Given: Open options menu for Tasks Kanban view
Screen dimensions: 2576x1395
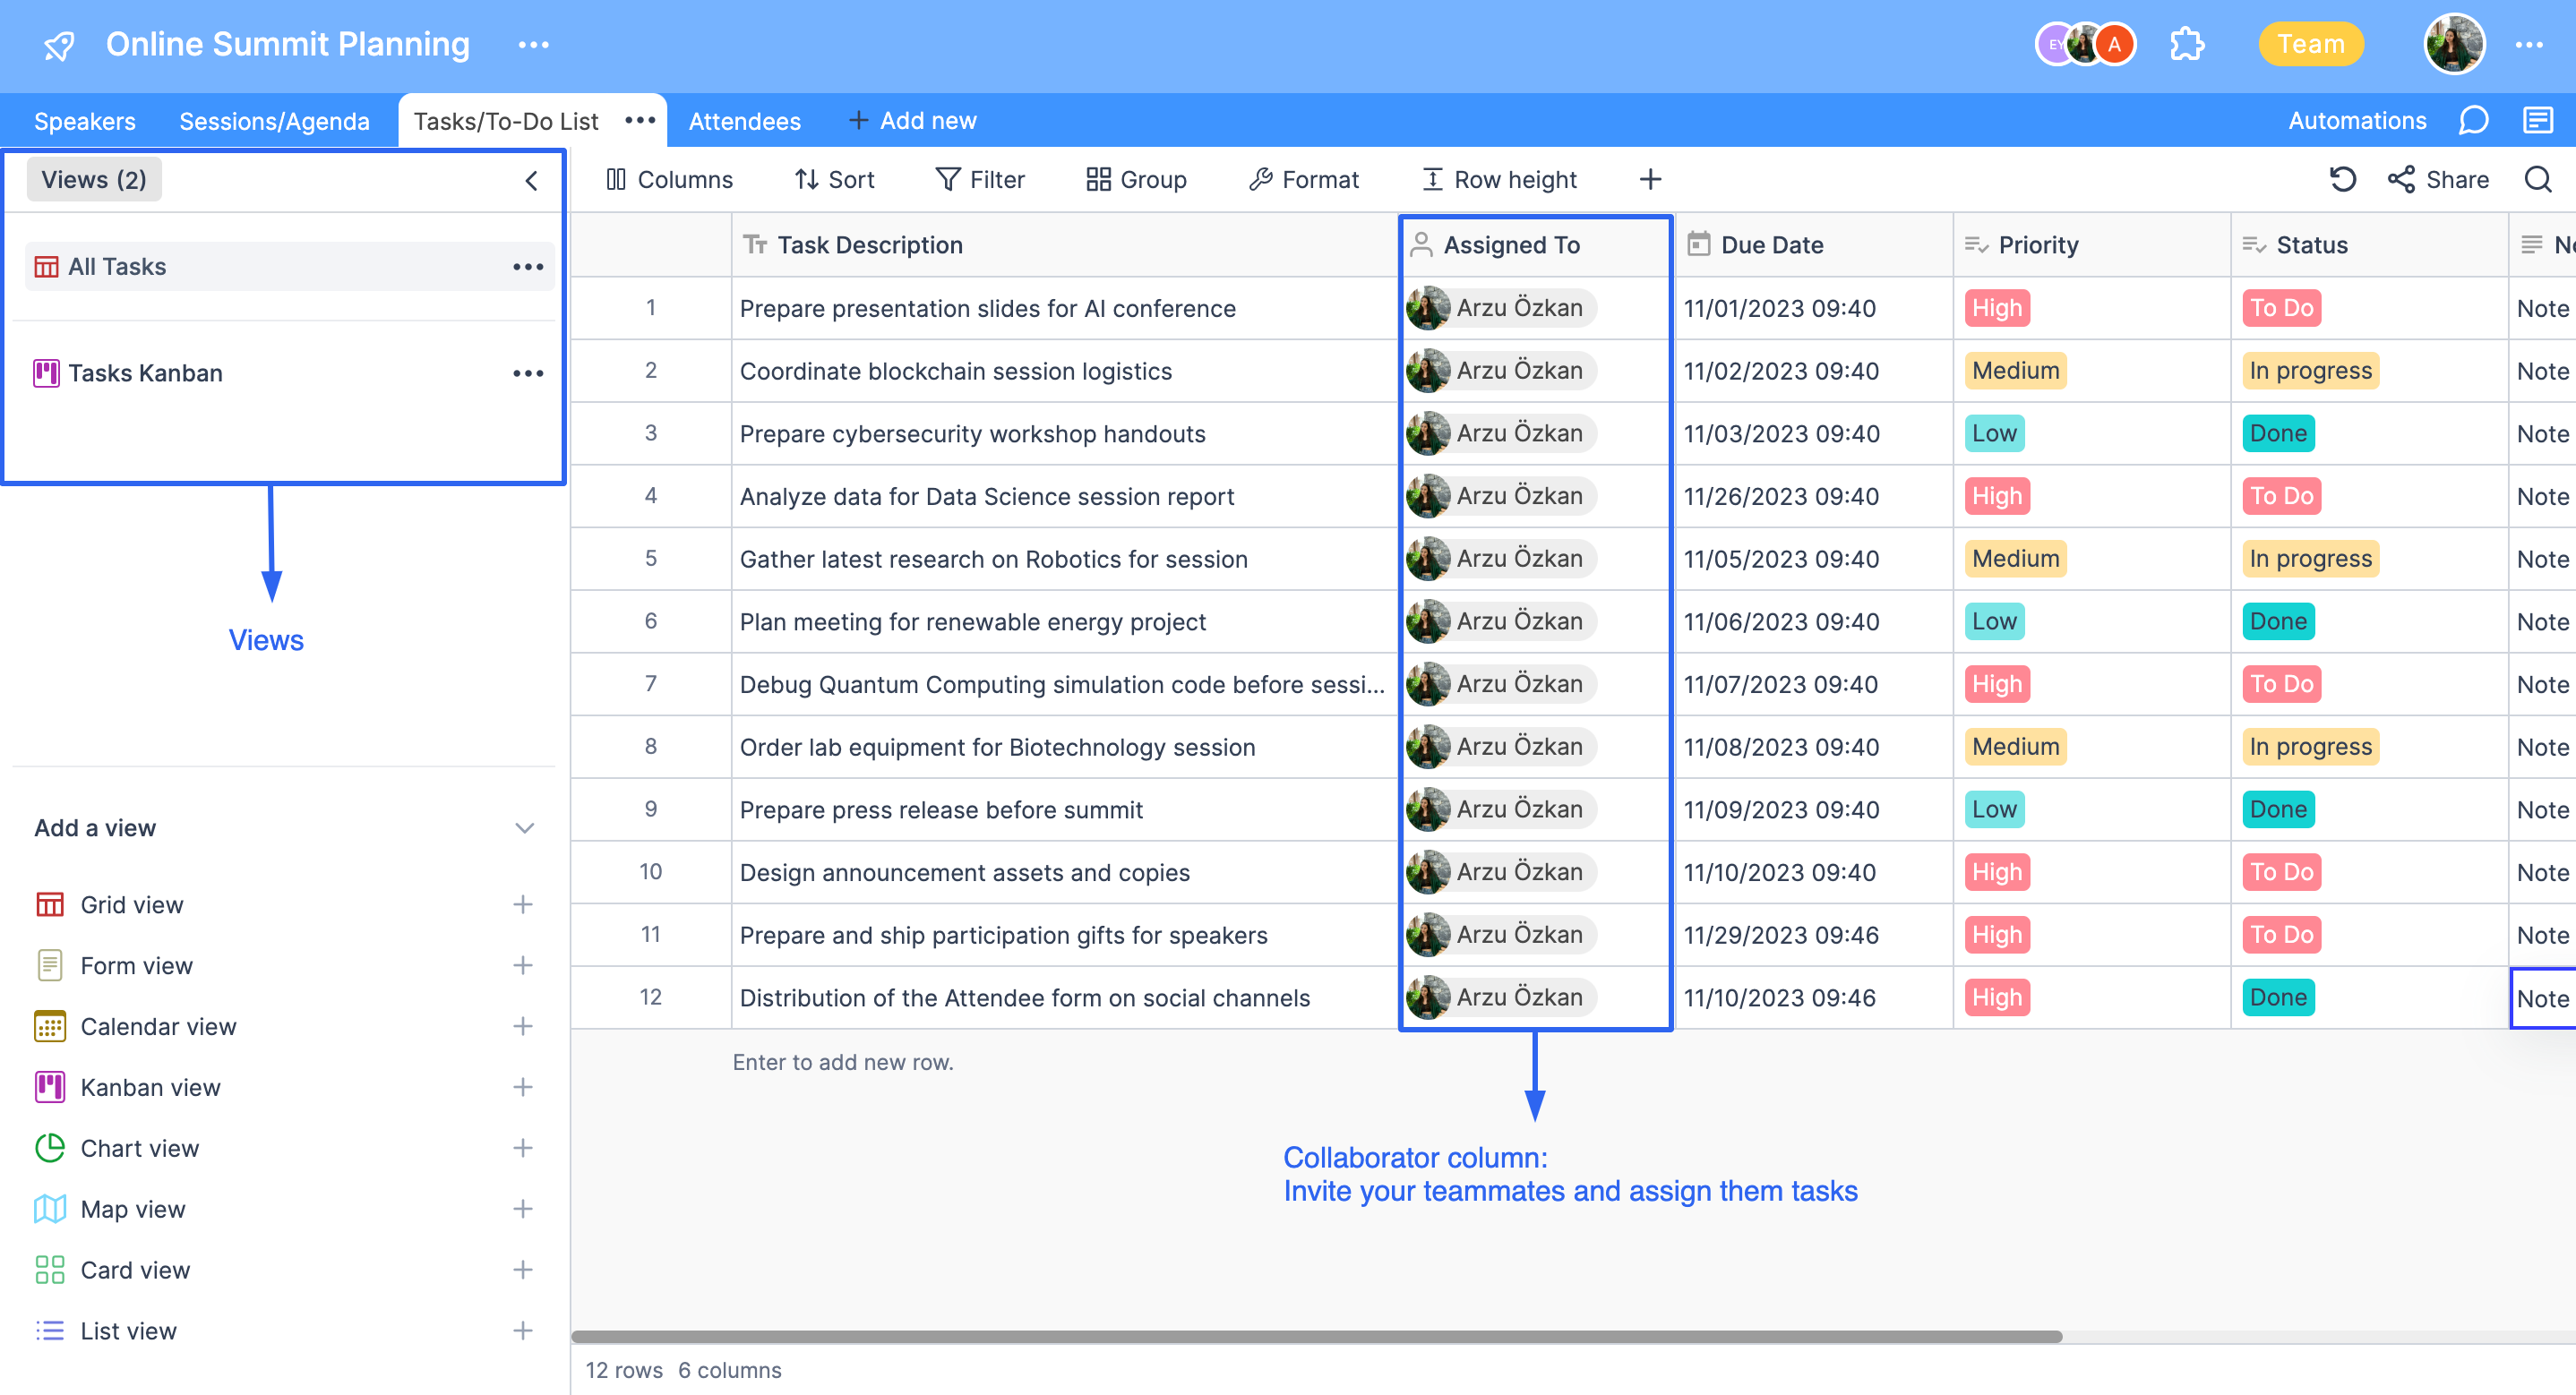Looking at the screenshot, I should pyautogui.click(x=527, y=372).
